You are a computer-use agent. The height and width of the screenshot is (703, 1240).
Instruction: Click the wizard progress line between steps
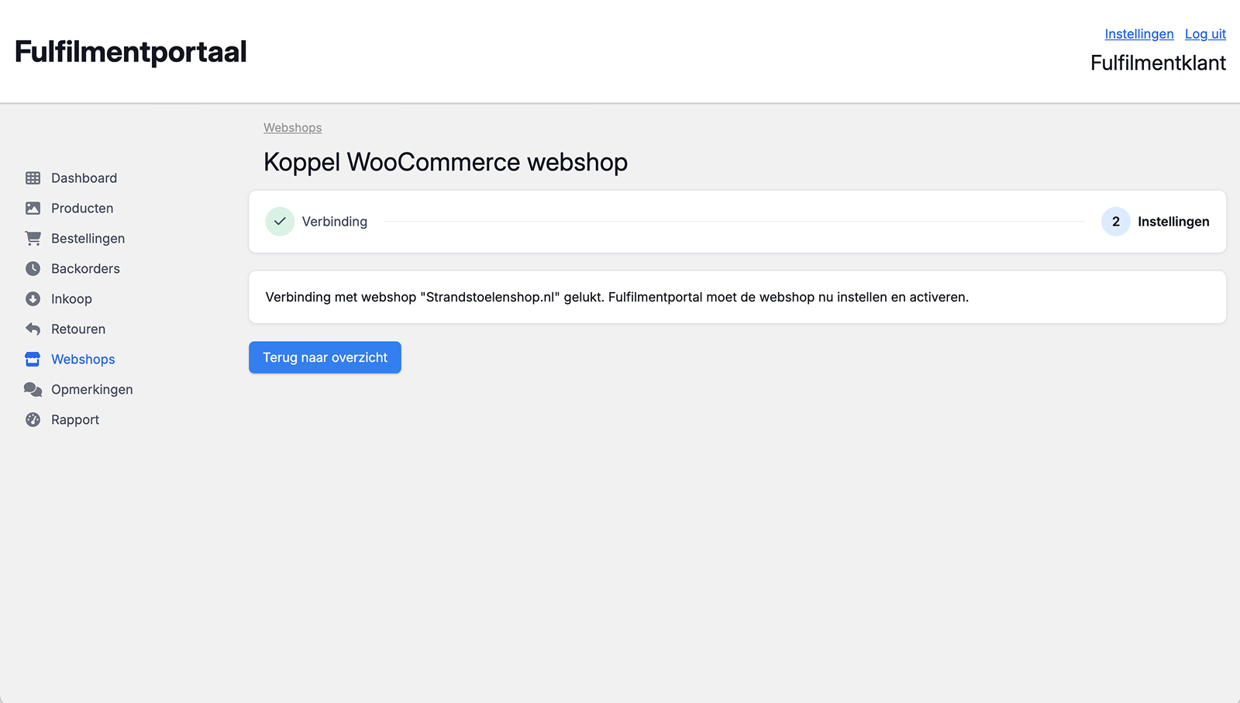point(736,222)
